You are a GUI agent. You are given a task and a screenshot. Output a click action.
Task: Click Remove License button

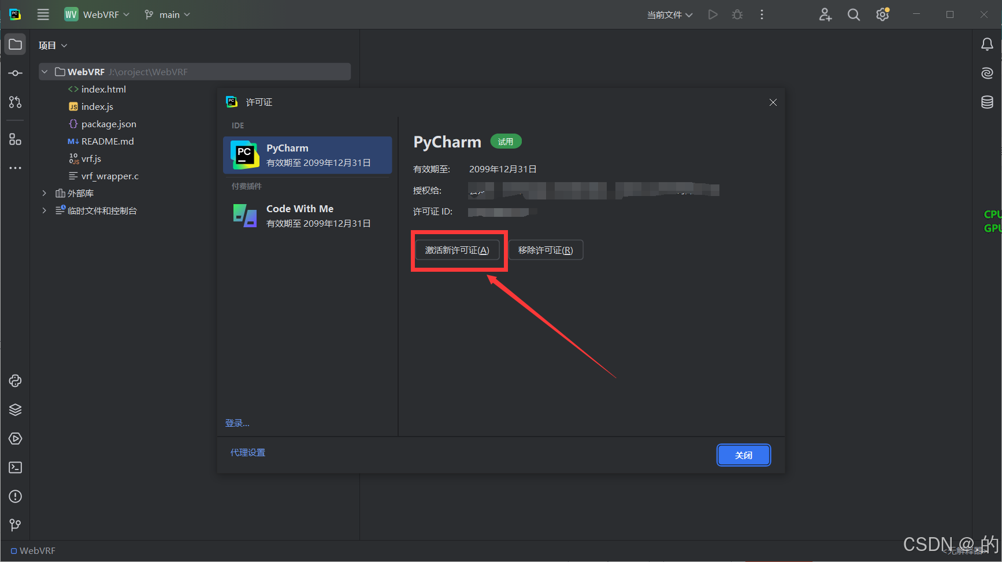click(545, 250)
